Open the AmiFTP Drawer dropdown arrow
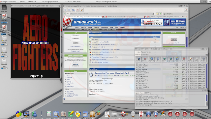211x119 pixels. 206,55
